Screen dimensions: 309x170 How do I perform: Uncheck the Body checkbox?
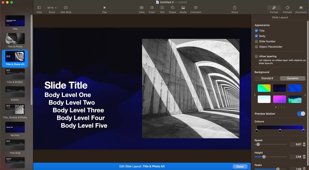coord(257,36)
